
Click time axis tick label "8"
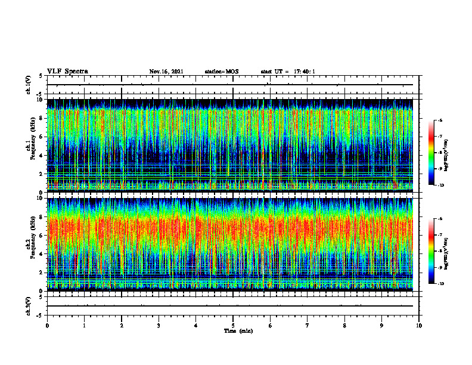pos(344,326)
